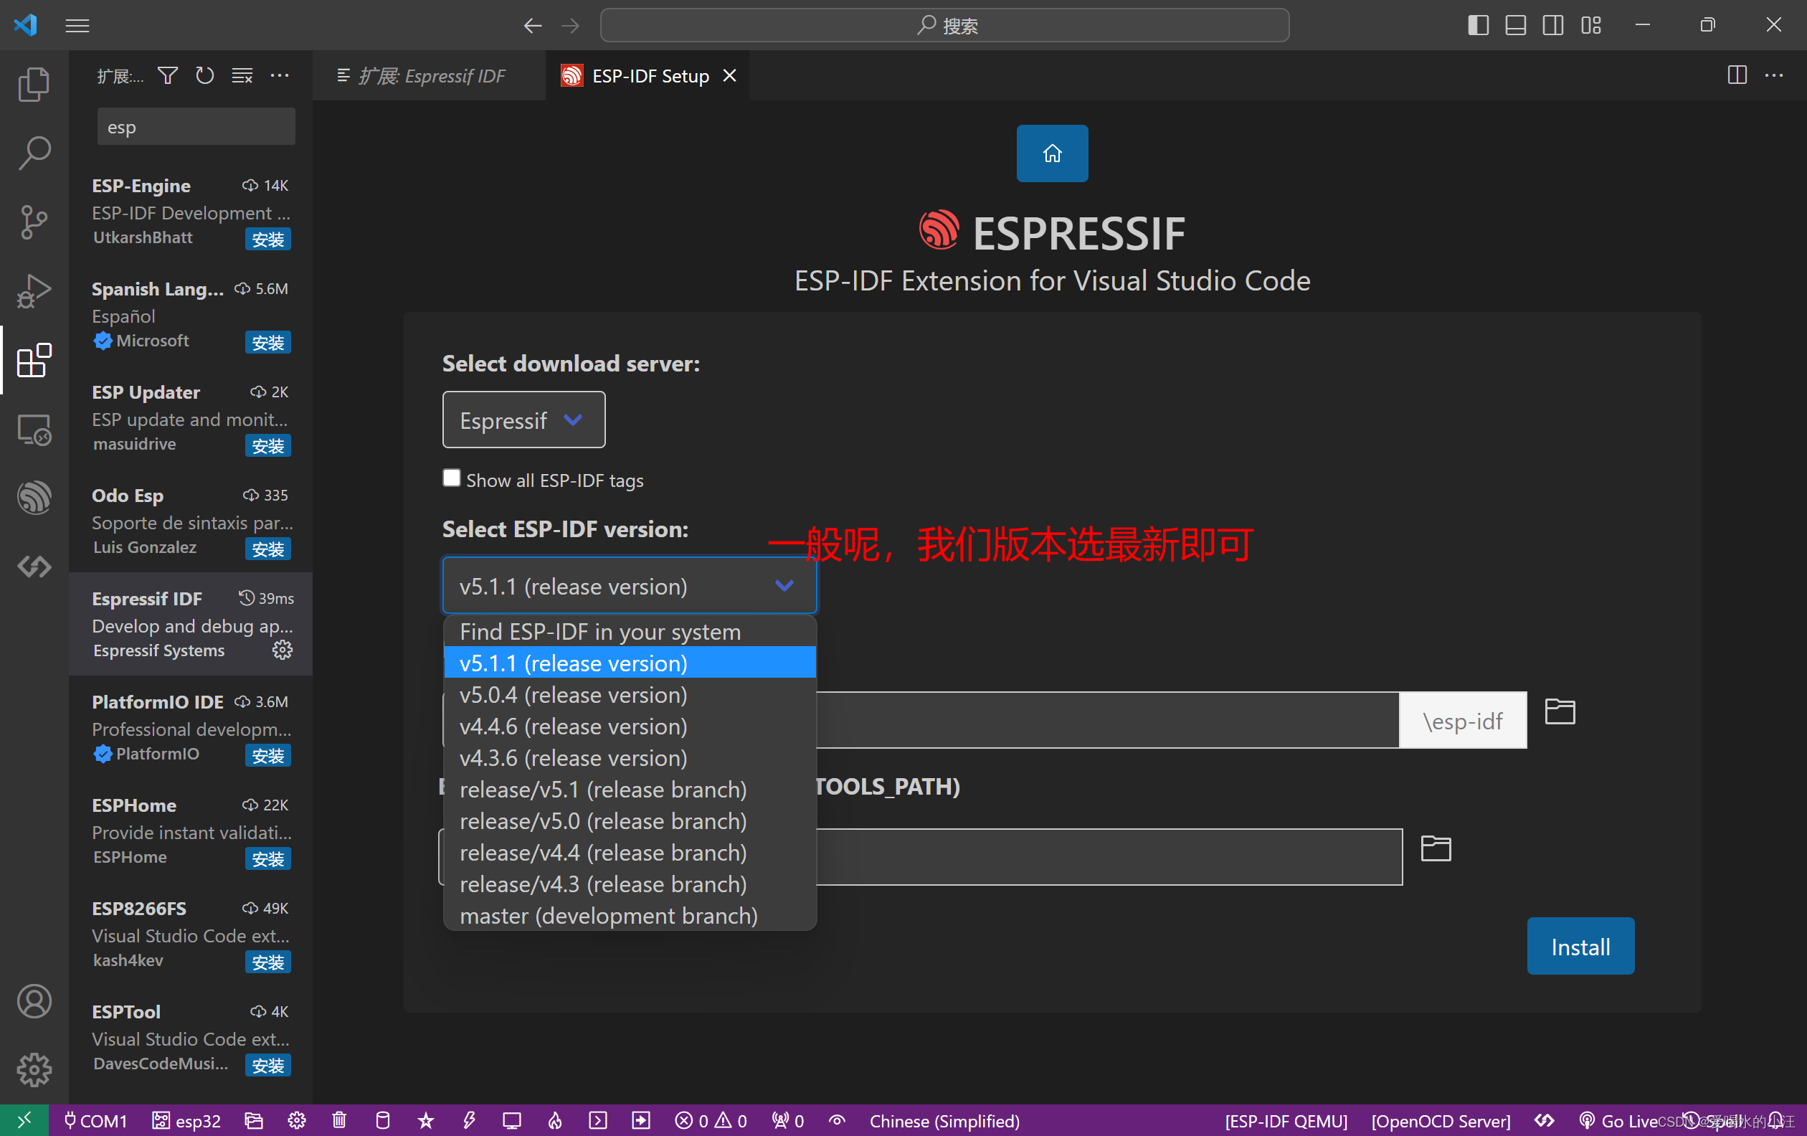Close the ESP-IDF Setup tab
Screen dimensions: 1807x1136
729,76
